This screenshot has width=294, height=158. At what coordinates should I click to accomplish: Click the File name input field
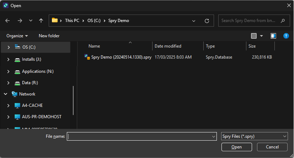pyautogui.click(x=139, y=136)
